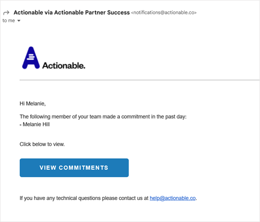This screenshot has width=260, height=222.
Task: Click the blue Actionable "A" logo icon
Action: (x=31, y=58)
